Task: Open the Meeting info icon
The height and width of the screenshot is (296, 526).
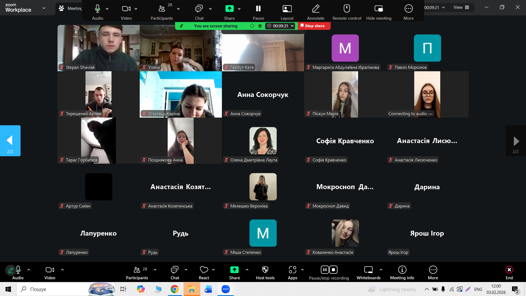Action: click(x=402, y=270)
